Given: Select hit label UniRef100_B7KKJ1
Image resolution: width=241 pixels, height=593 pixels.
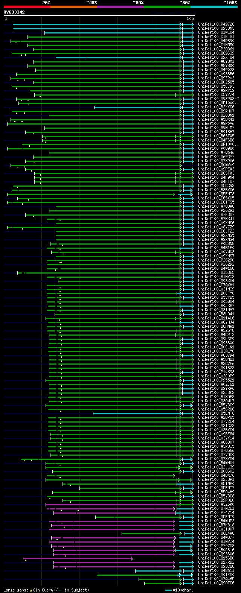Looking at the screenshot, I should 216,219.
